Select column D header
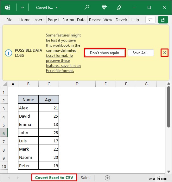Screen dimensions: 172x182 77,84
